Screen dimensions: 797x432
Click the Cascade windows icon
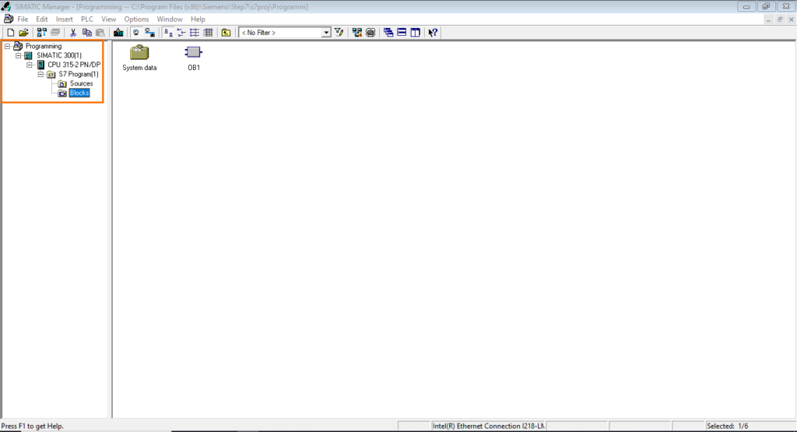coord(388,33)
